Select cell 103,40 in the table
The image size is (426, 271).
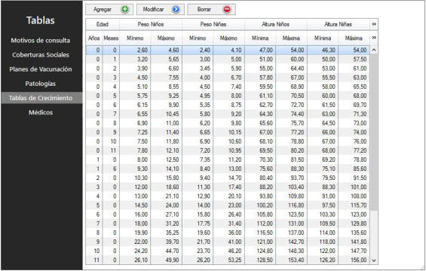pos(291,187)
